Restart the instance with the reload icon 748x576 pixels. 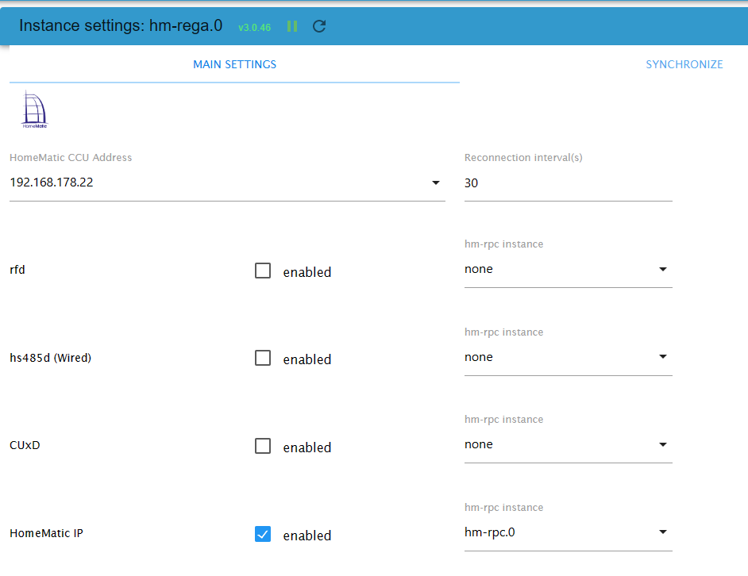(319, 26)
